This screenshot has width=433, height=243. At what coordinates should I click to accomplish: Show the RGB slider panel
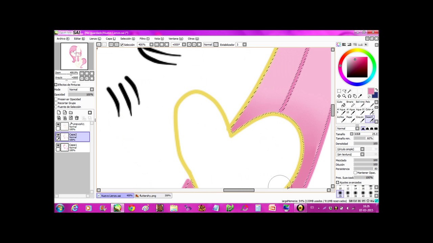pyautogui.click(x=344, y=45)
